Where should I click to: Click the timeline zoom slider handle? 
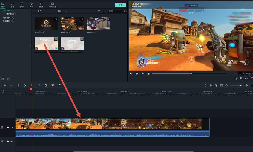coord(241,85)
